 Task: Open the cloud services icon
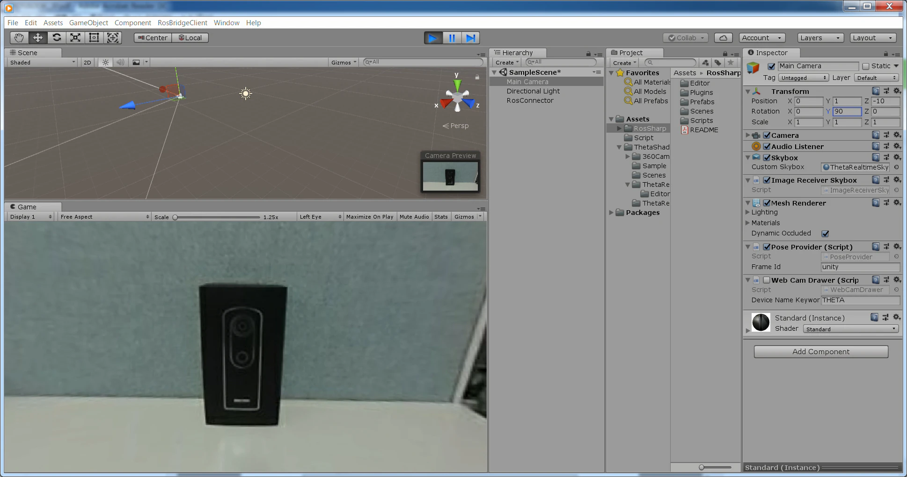tap(723, 38)
